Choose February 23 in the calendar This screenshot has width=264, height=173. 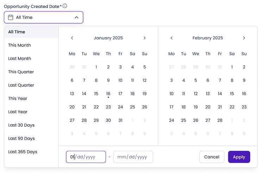click(x=244, y=107)
